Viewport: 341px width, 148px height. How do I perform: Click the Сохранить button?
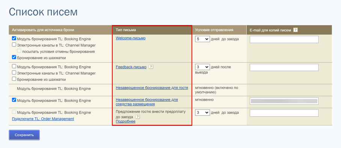point(24,135)
